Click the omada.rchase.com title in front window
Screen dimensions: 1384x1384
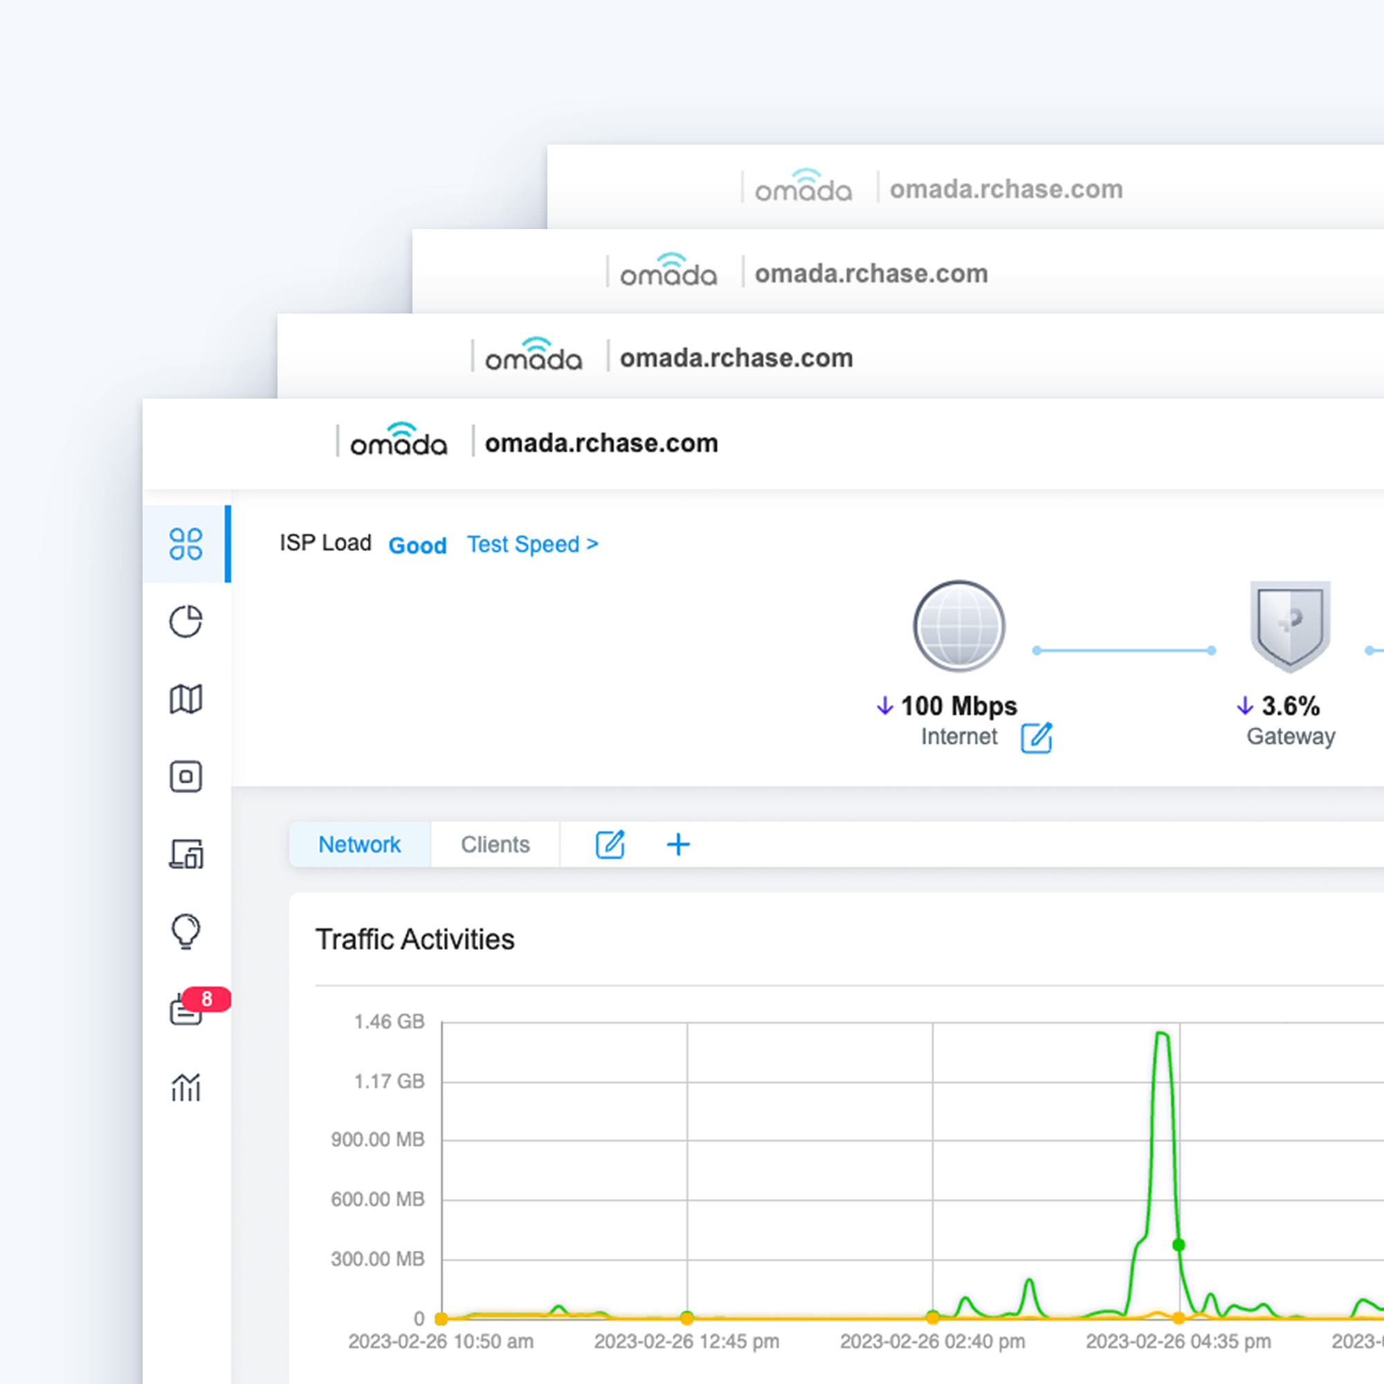[x=601, y=444]
